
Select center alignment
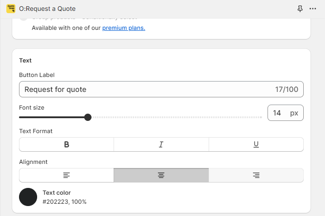(161, 175)
